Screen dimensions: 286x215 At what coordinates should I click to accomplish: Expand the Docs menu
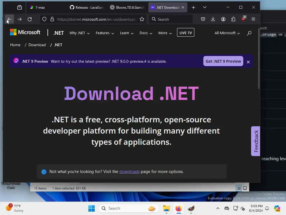[x=146, y=33]
